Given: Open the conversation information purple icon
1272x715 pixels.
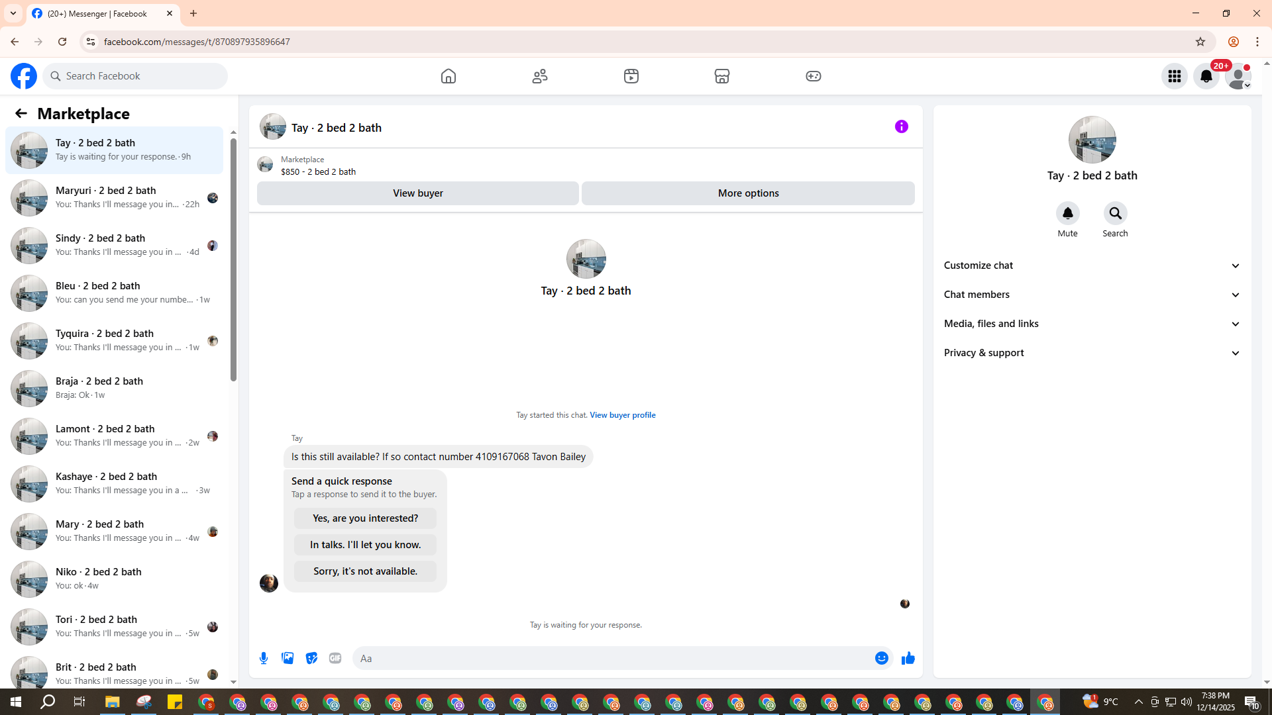Looking at the screenshot, I should (x=901, y=126).
